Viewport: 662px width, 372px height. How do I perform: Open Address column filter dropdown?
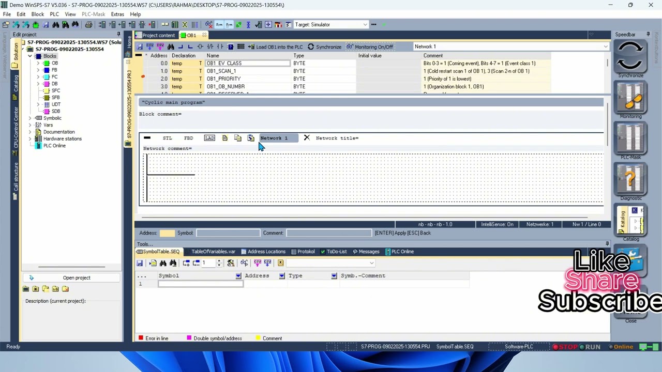pyautogui.click(x=282, y=276)
